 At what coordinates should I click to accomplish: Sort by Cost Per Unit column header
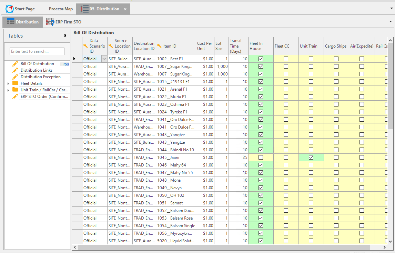(x=205, y=46)
